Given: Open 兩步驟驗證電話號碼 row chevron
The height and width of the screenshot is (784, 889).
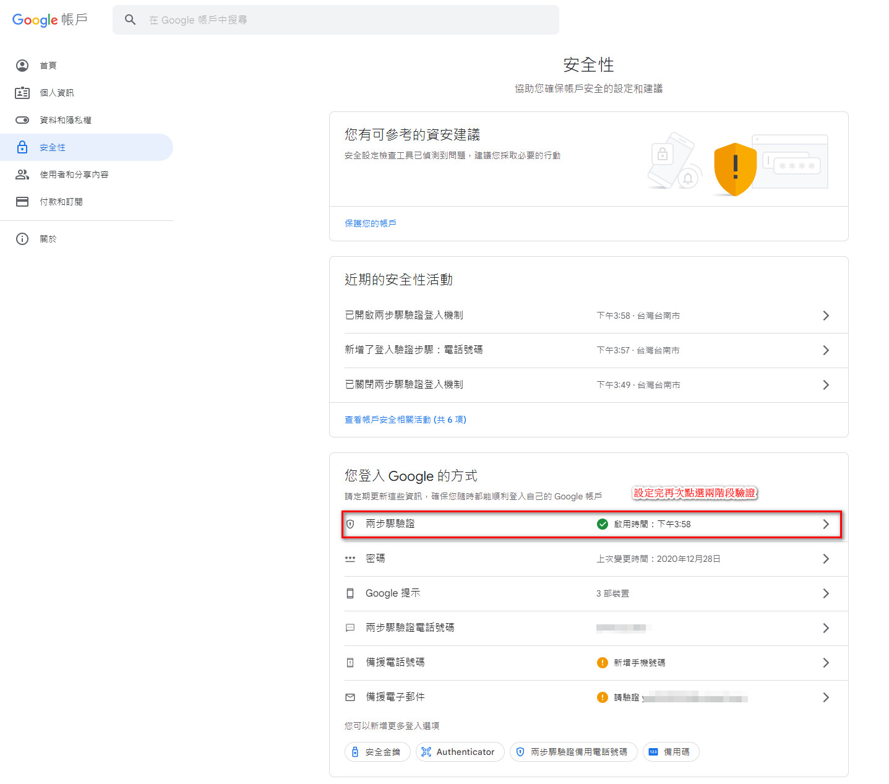Looking at the screenshot, I should [x=826, y=628].
